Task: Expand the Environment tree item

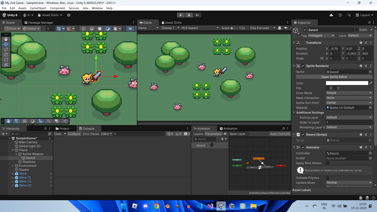Action: pos(13,166)
